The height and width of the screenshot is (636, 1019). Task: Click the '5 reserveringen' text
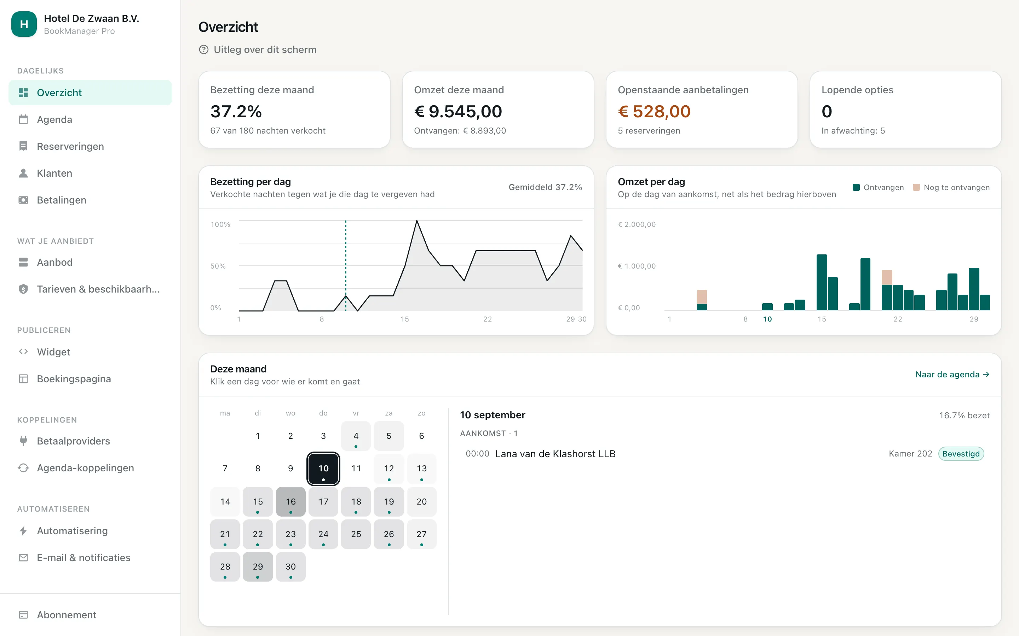point(649,131)
